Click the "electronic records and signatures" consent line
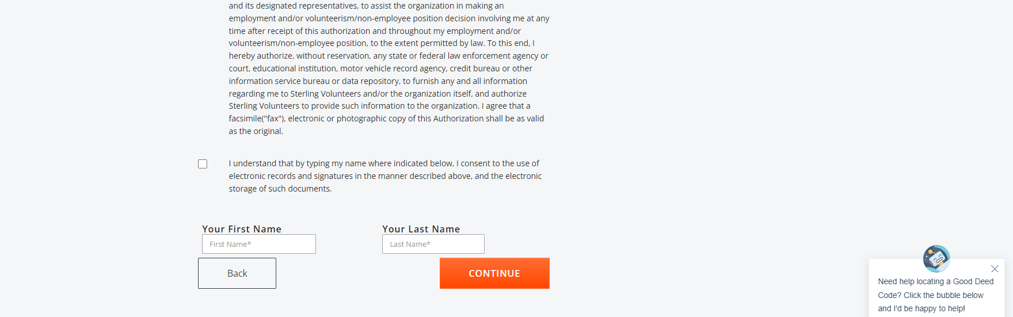The width and height of the screenshot is (1013, 317). 385,176
